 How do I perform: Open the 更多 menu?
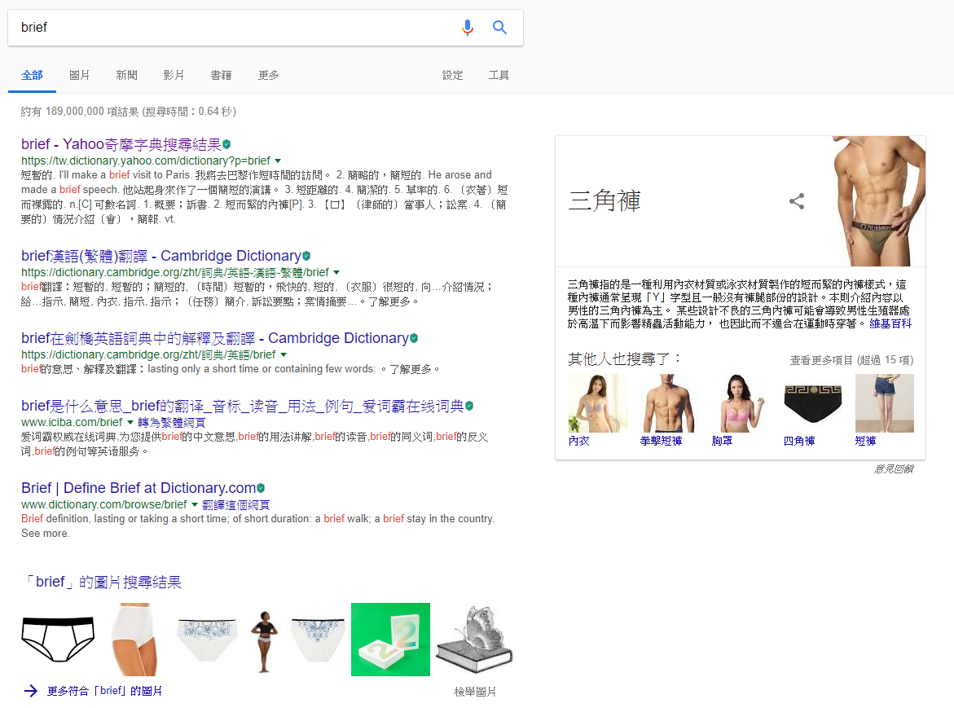coord(268,76)
